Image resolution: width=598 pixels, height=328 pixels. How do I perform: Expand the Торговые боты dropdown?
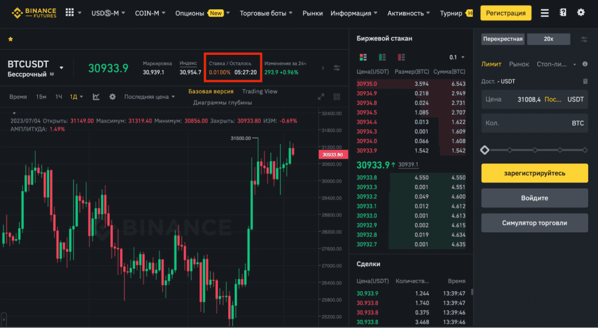[x=266, y=13]
